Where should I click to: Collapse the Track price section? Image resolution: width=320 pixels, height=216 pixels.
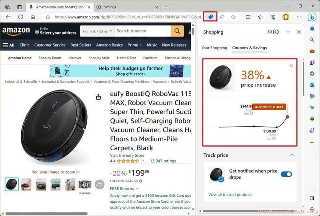point(292,155)
